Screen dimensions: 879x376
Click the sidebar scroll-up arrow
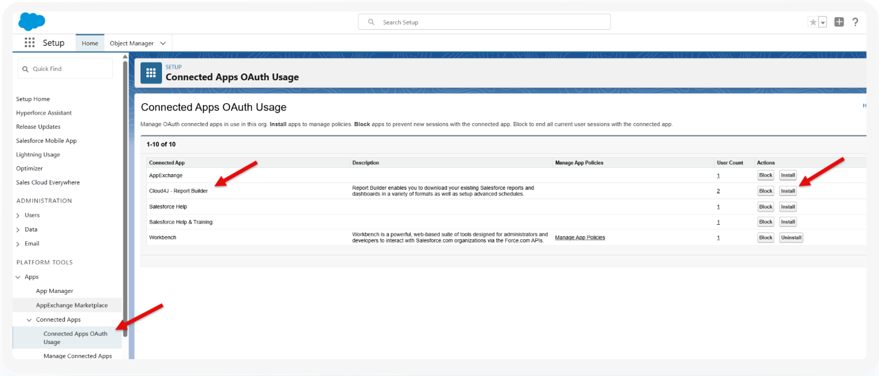tap(125, 57)
